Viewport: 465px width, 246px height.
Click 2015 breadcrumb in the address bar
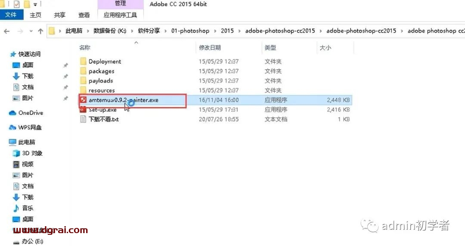coord(227,31)
